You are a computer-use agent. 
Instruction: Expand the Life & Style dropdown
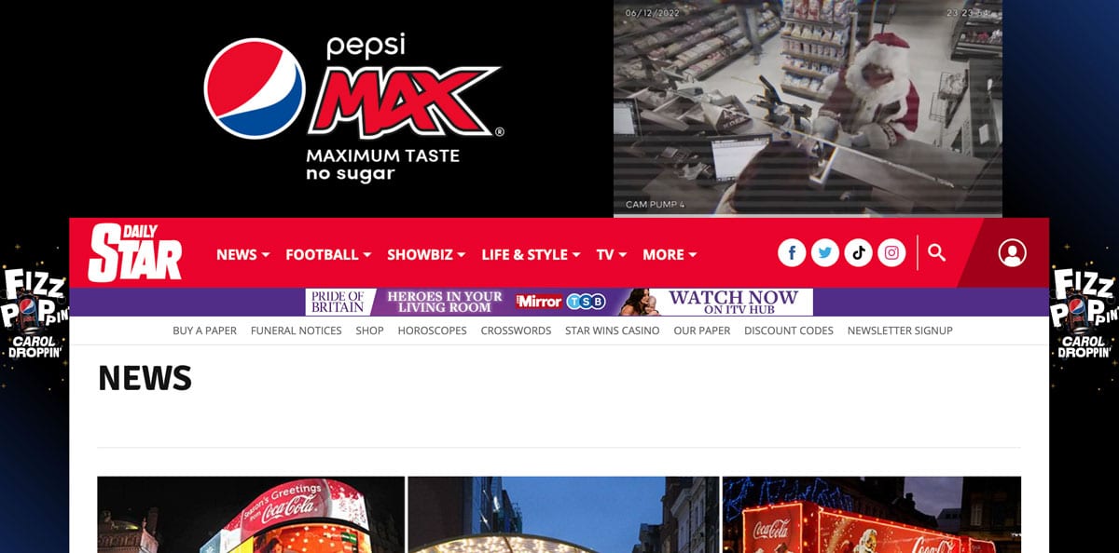pos(532,254)
